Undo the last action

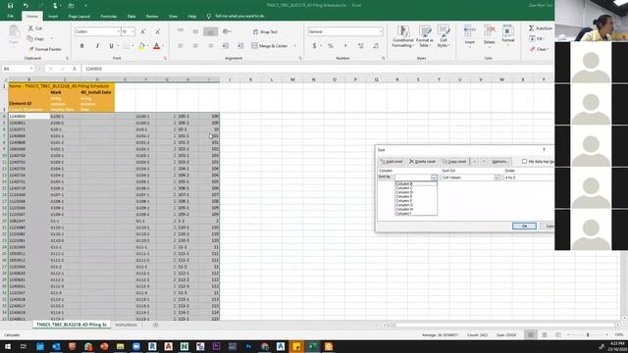coord(26,6)
